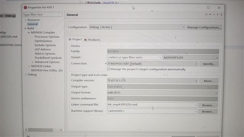Click the Properties dialog title icon
This screenshot has height=137, width=244.
pyautogui.click(x=26, y=7)
